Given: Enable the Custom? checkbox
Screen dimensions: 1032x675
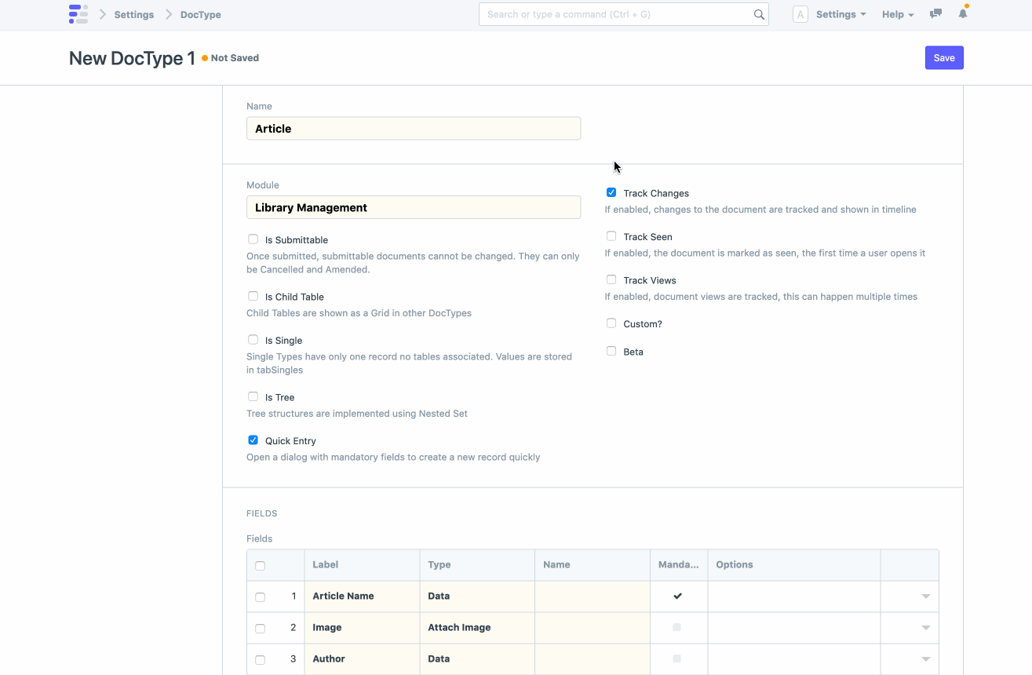Looking at the screenshot, I should point(611,323).
